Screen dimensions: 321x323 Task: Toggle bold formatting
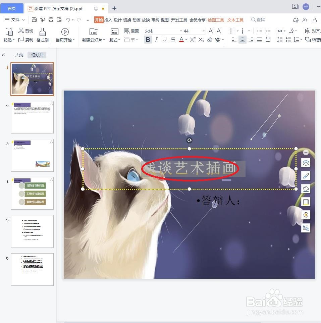[x=148, y=40]
